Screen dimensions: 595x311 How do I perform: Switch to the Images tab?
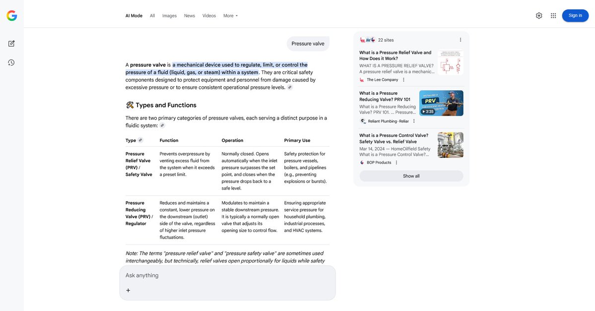point(169,15)
